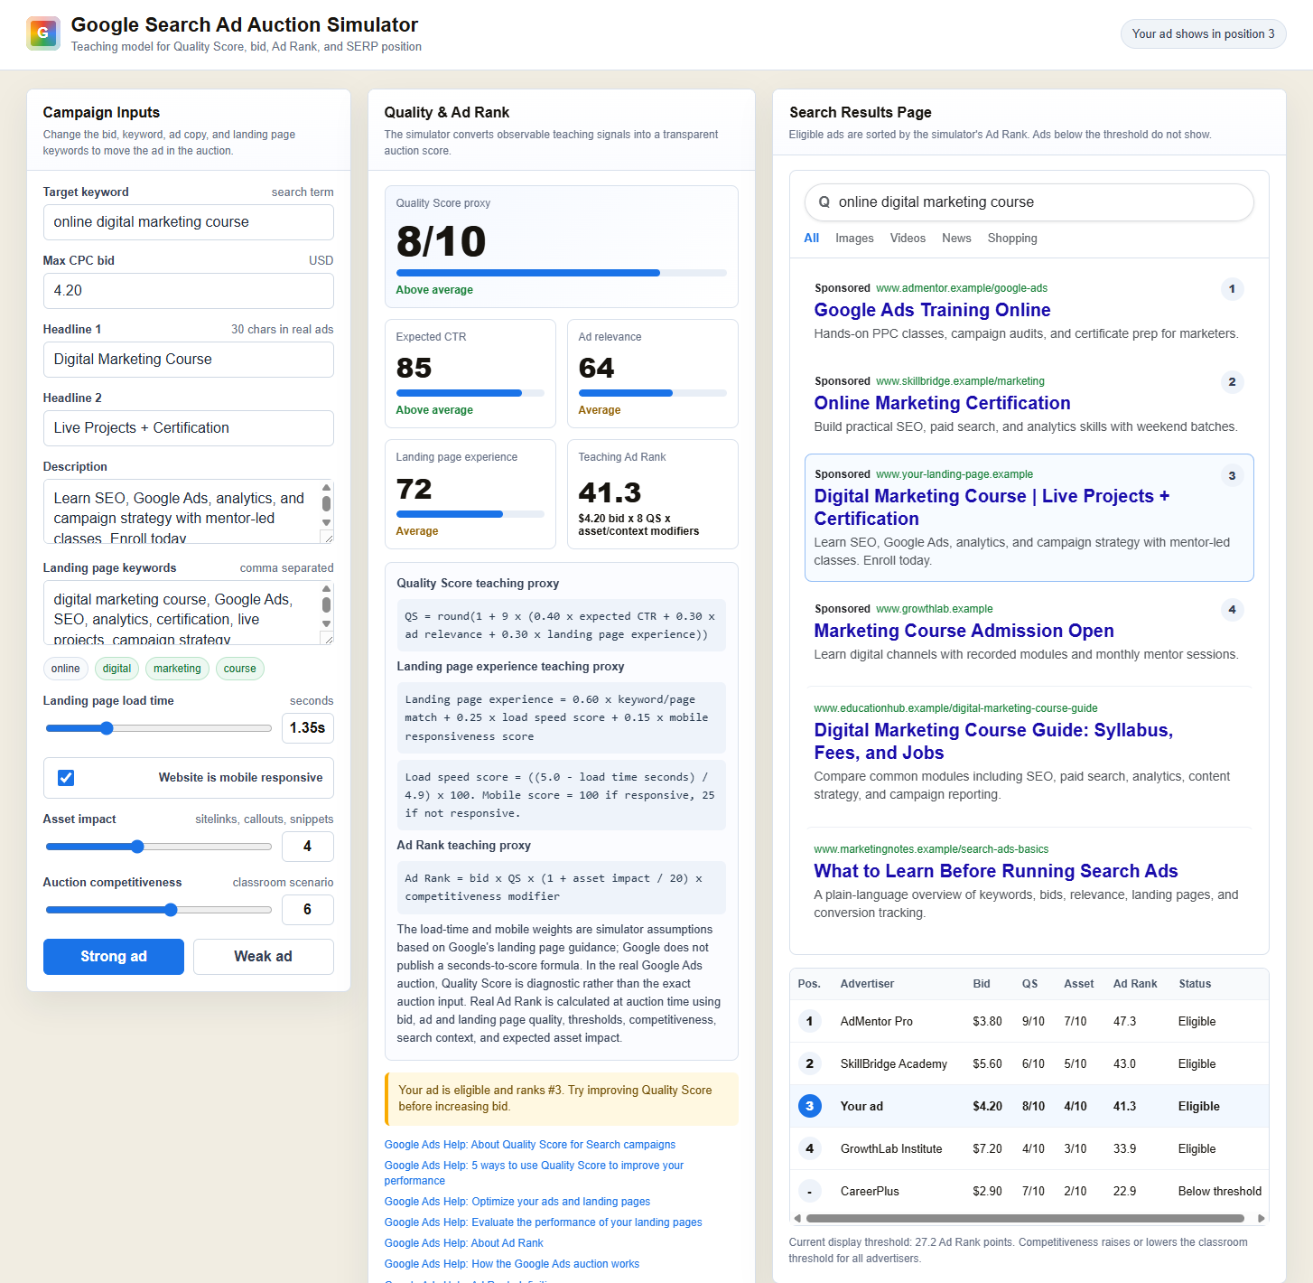Click the 'digital' keyword chip

(x=116, y=669)
